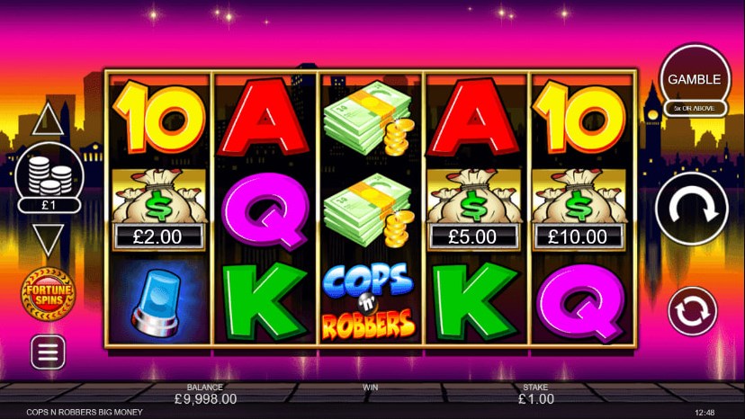
Task: Click the yellow 10 symbol on first reel
Action: pos(158,117)
